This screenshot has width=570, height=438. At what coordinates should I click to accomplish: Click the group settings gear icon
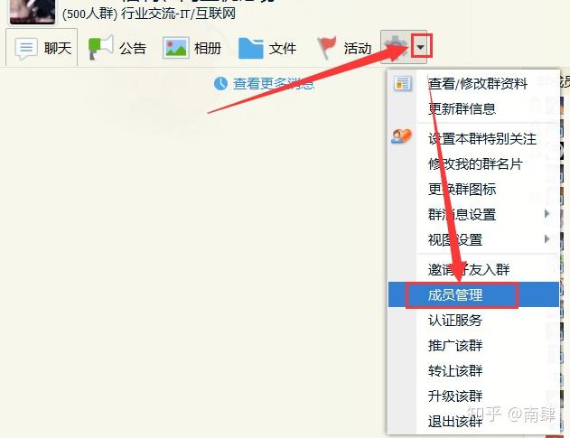coord(394,45)
